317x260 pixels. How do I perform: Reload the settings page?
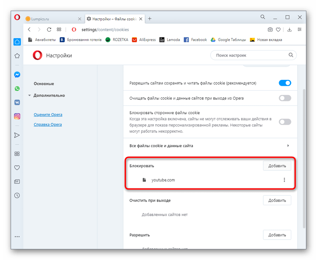point(49,29)
